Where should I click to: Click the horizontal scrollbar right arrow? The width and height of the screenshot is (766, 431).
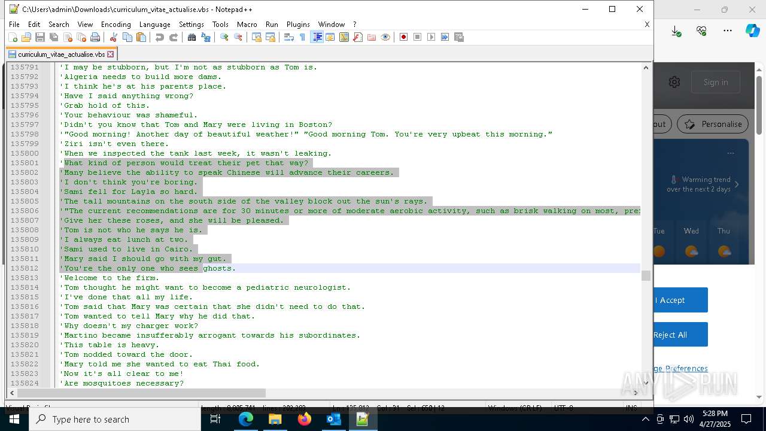[636, 393]
